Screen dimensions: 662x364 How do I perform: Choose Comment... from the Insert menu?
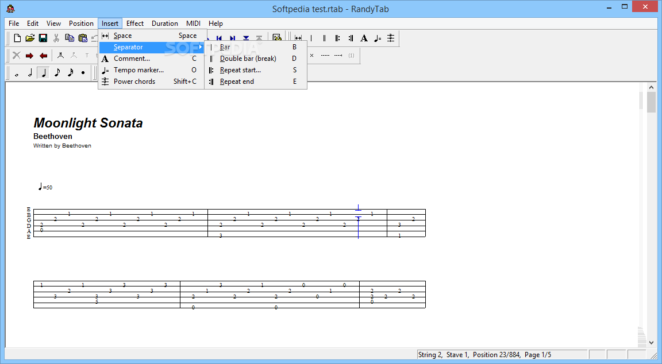click(x=152, y=59)
